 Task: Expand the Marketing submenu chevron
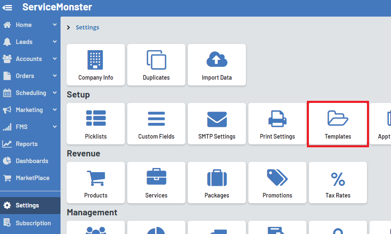click(x=55, y=110)
